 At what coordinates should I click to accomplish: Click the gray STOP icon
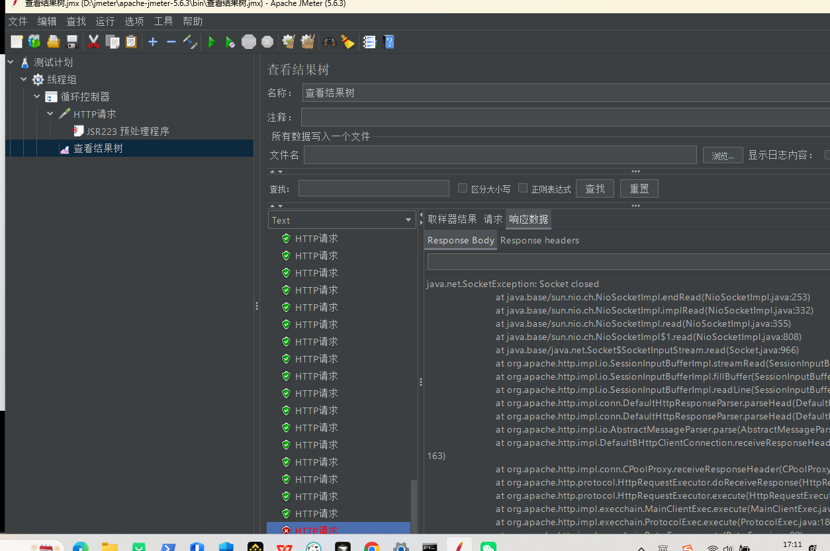pyautogui.click(x=249, y=42)
